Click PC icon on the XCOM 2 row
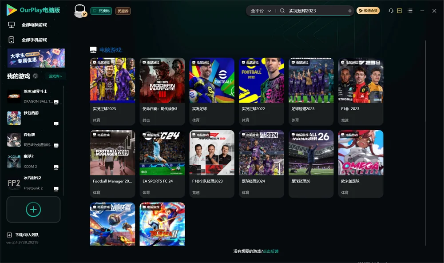This screenshot has height=263, width=444. tap(56, 167)
